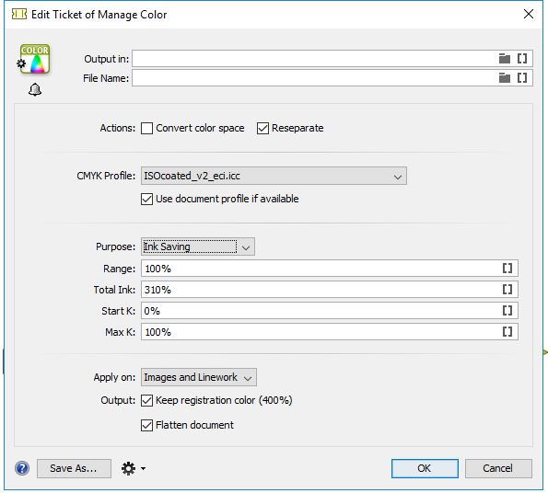Insert SmartName in Start K field
Image resolution: width=548 pixels, height=493 pixels.
[507, 311]
